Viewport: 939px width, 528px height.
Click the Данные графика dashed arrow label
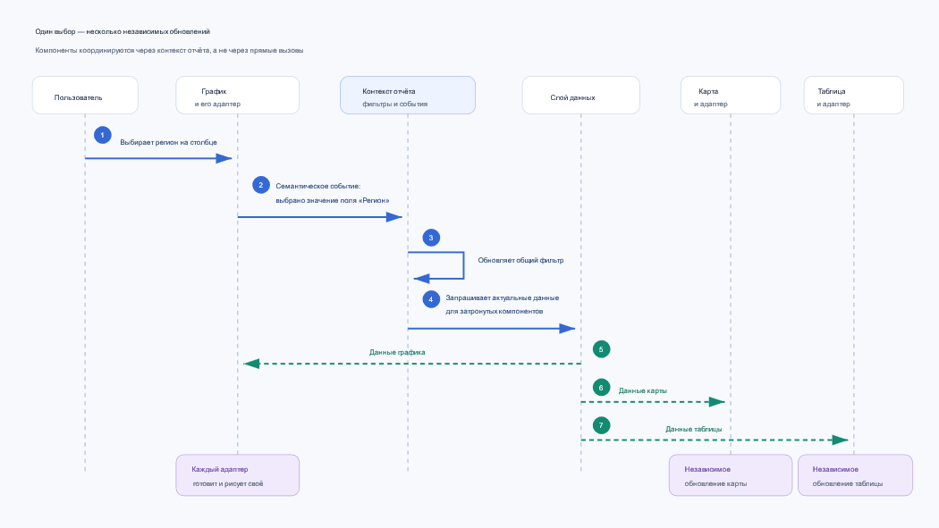pyautogui.click(x=397, y=352)
